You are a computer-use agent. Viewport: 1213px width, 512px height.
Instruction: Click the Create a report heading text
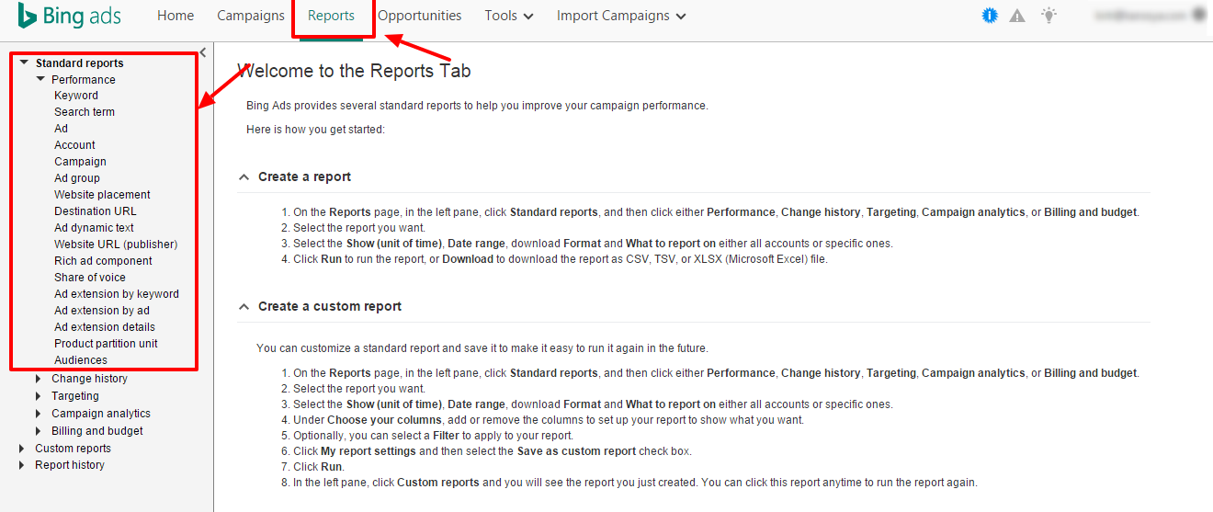pos(304,176)
